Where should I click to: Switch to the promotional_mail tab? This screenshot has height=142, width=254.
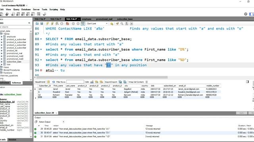pos(104,19)
